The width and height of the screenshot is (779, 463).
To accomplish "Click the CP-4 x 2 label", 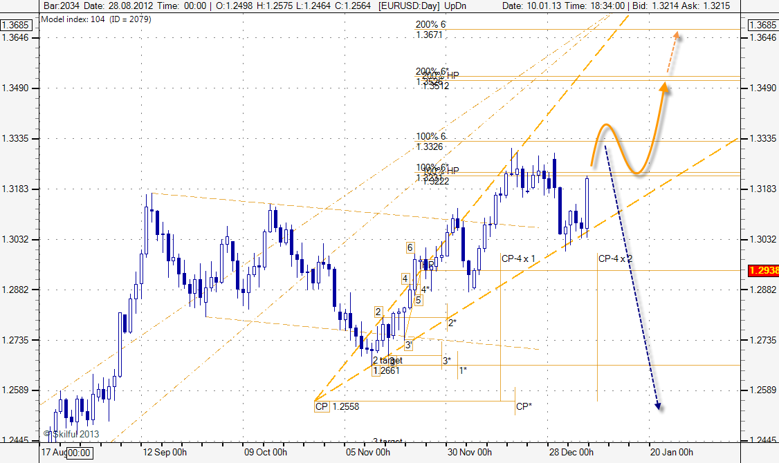I will tap(615, 258).
